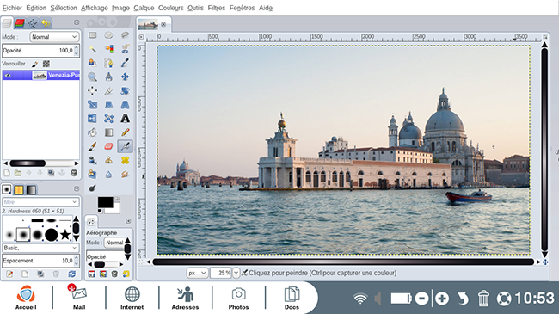This screenshot has height=314, width=559.
Task: Select the Move tool
Action: tap(126, 77)
